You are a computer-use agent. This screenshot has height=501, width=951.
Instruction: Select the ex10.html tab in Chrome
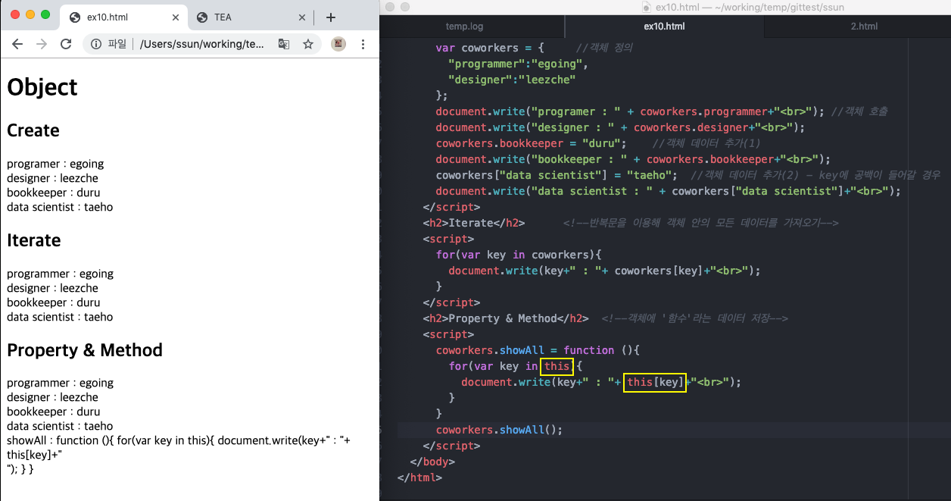(x=124, y=17)
